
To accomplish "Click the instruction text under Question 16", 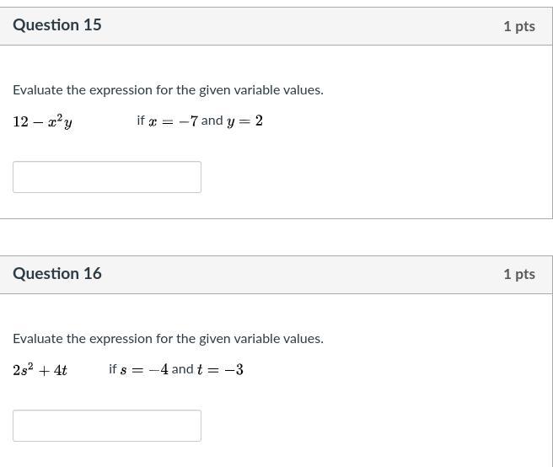I will click(x=168, y=339).
